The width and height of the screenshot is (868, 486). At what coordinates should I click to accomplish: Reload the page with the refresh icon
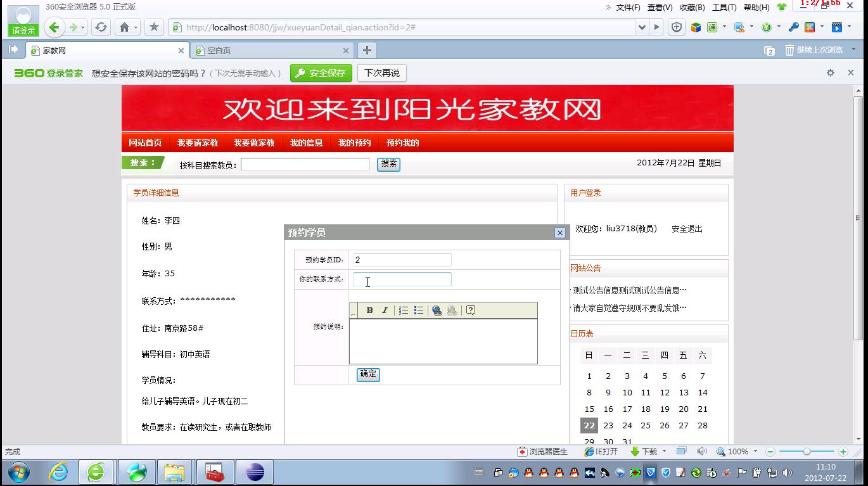(x=101, y=27)
